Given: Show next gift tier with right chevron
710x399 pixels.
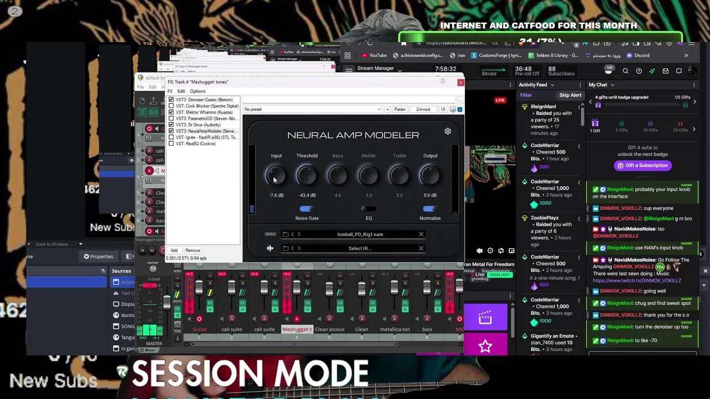Looking at the screenshot, I should coord(693,129).
